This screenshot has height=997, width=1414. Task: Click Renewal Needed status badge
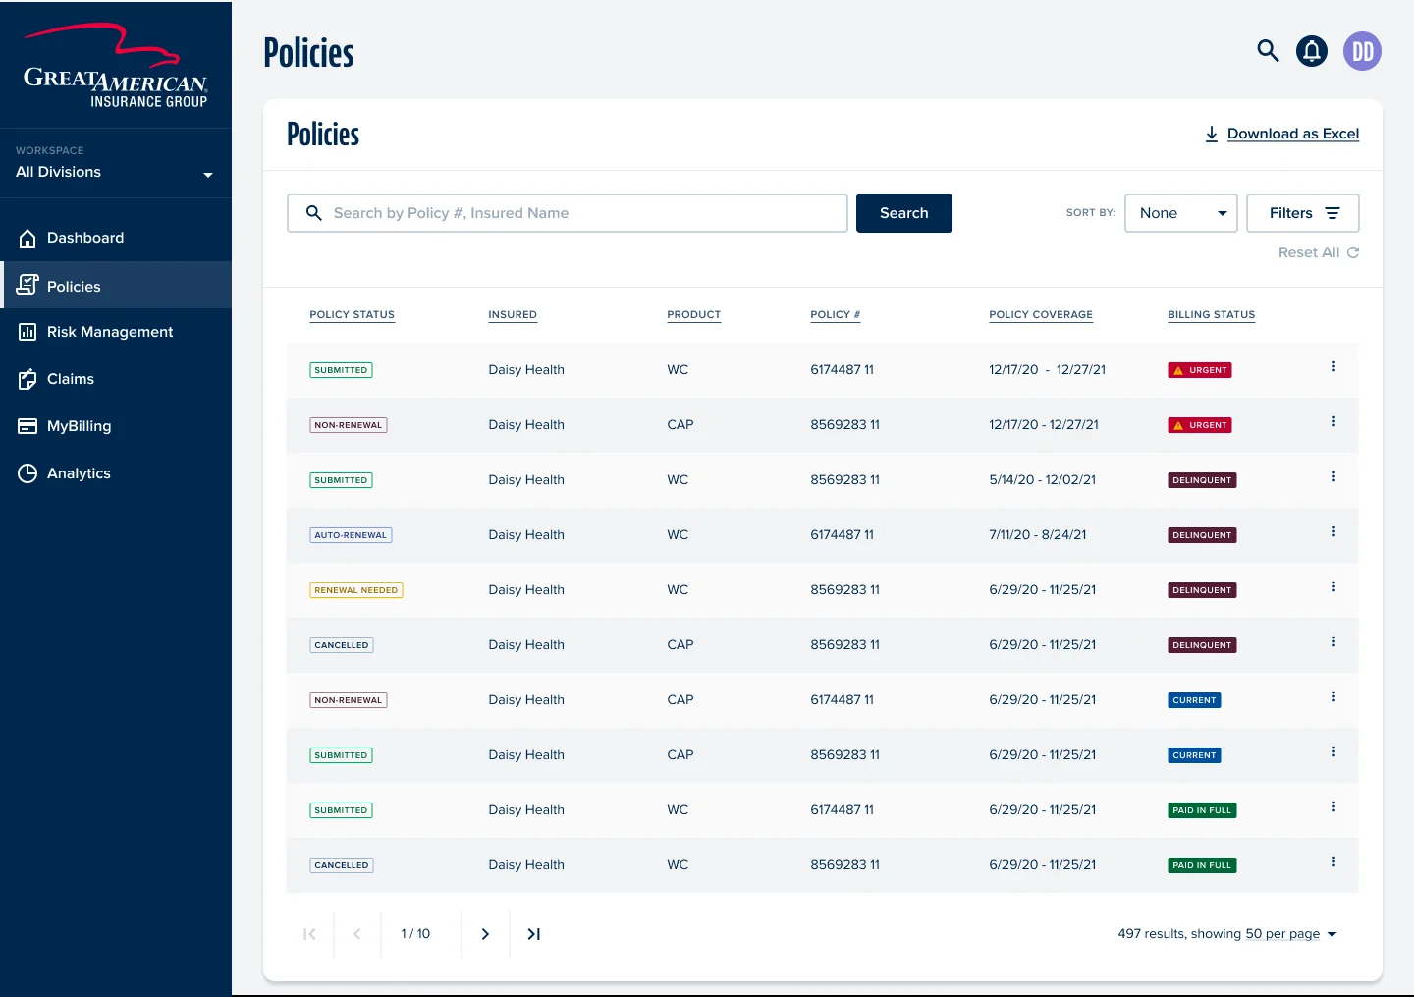(356, 590)
